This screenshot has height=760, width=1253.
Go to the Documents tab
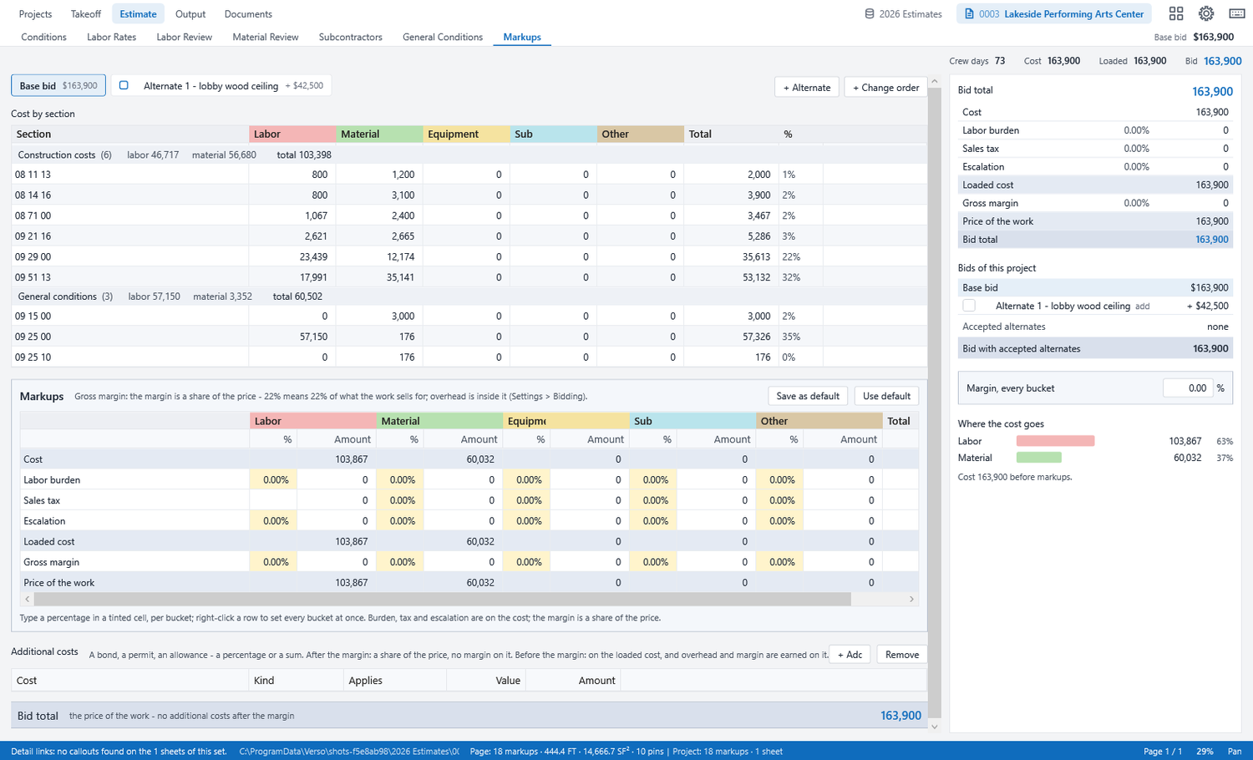coord(248,14)
